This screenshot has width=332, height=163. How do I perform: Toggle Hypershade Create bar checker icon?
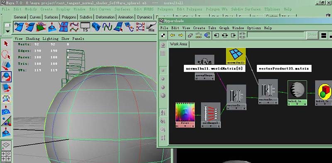point(163,35)
